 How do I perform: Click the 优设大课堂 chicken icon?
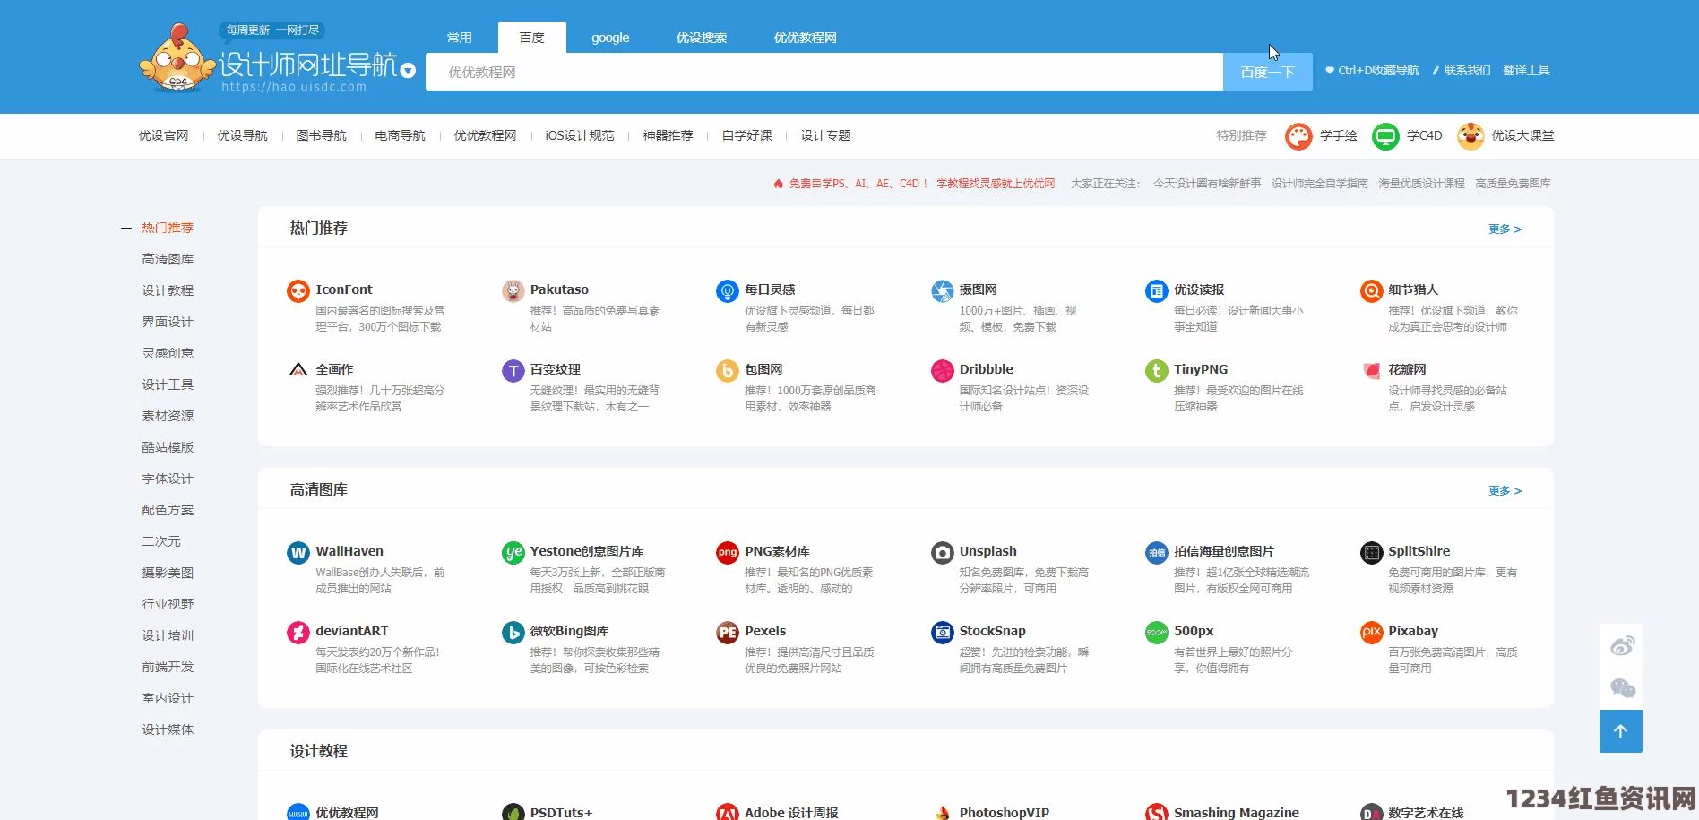click(x=1470, y=136)
